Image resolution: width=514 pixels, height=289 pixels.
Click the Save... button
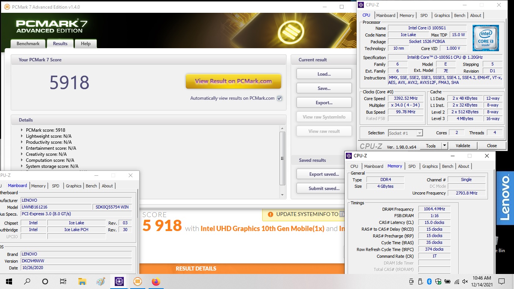point(324,88)
